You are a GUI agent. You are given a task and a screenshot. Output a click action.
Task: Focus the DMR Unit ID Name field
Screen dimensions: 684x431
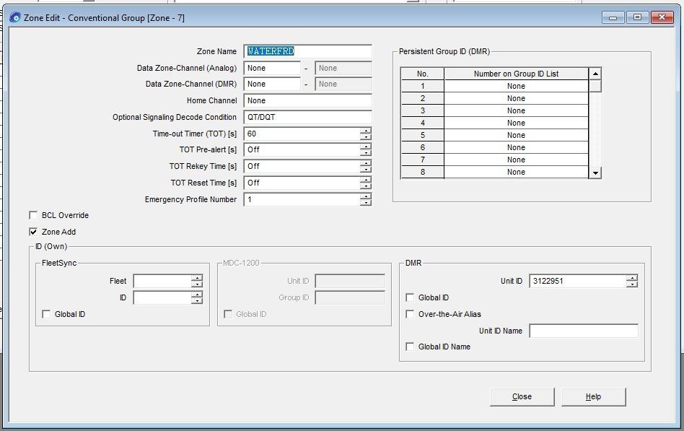point(584,331)
